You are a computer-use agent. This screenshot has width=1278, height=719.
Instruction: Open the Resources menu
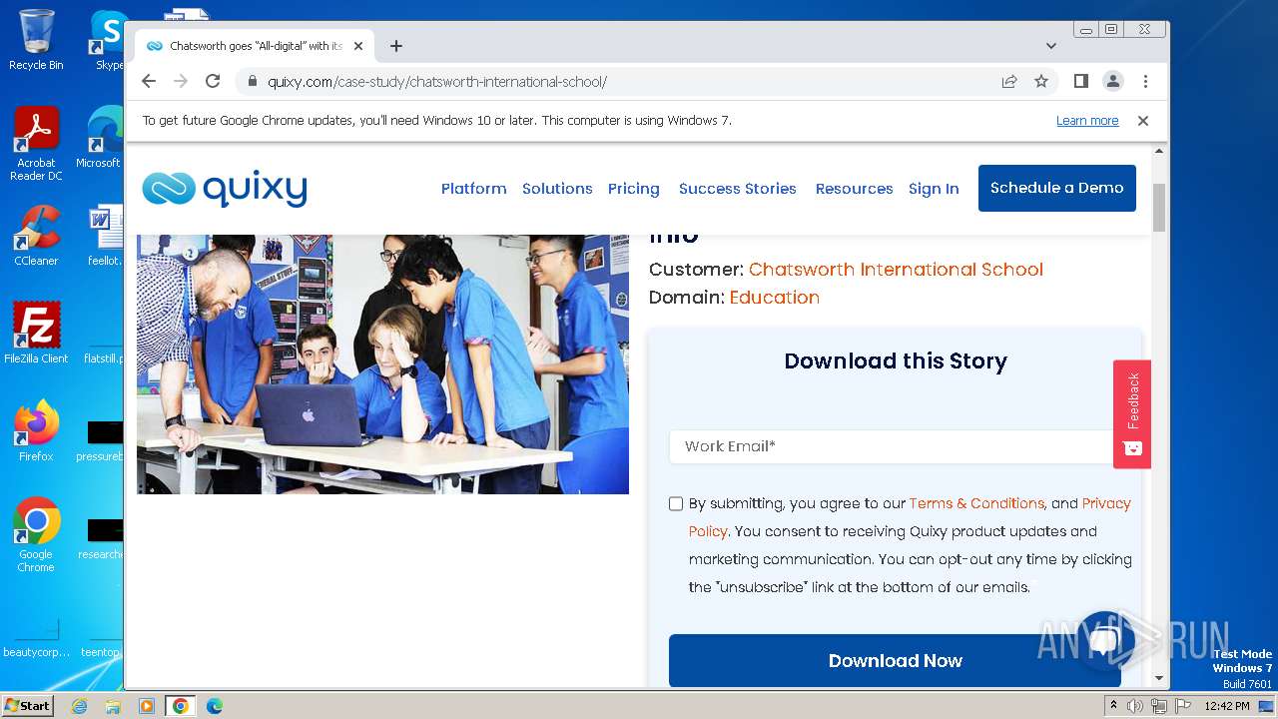click(855, 189)
